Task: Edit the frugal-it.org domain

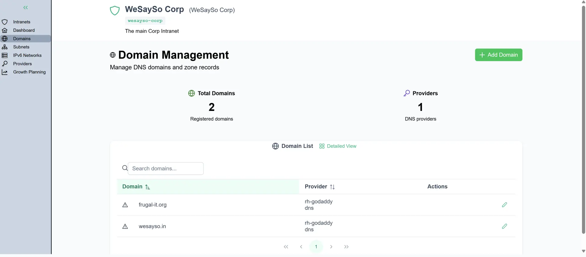Action: pyautogui.click(x=504, y=205)
